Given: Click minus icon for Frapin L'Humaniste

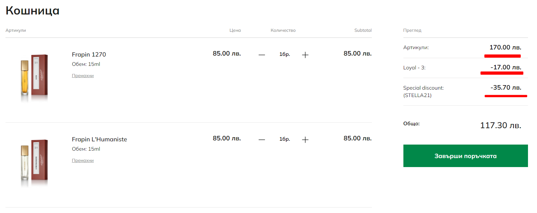Looking at the screenshot, I should (x=262, y=140).
